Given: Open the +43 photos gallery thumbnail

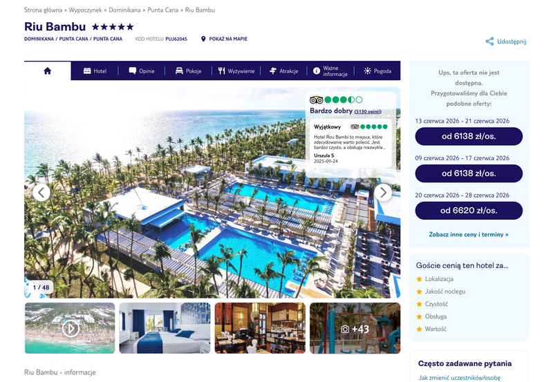Looking at the screenshot, I should tap(355, 328).
